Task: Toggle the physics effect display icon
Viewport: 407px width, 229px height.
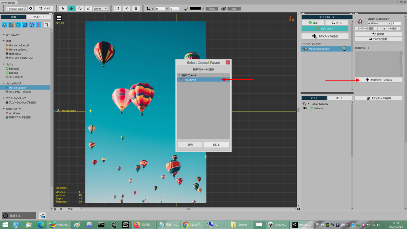Action: [127, 8]
